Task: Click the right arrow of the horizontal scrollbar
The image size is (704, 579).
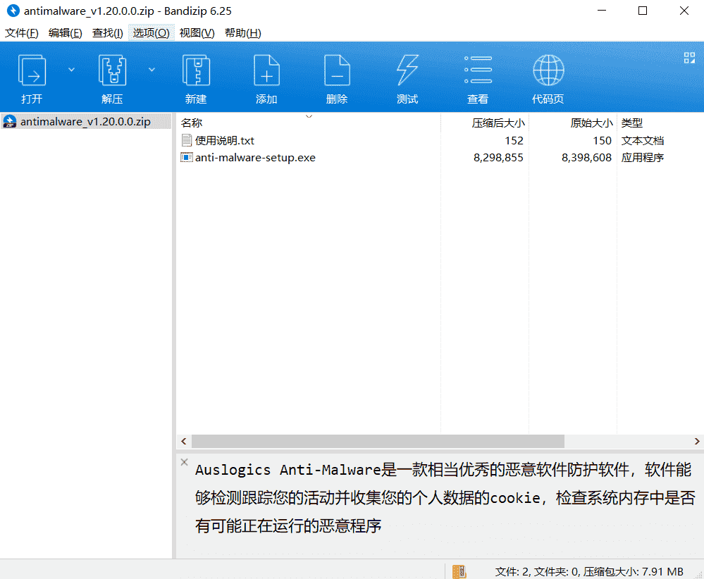Action: tap(697, 441)
